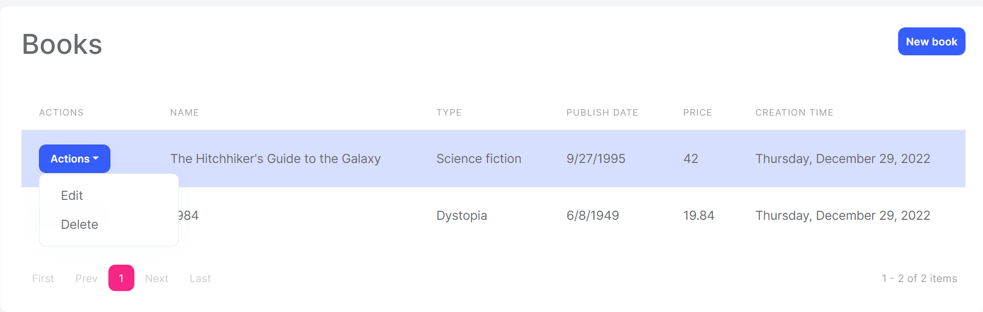
Task: Sort by the TYPE column header
Action: 449,112
